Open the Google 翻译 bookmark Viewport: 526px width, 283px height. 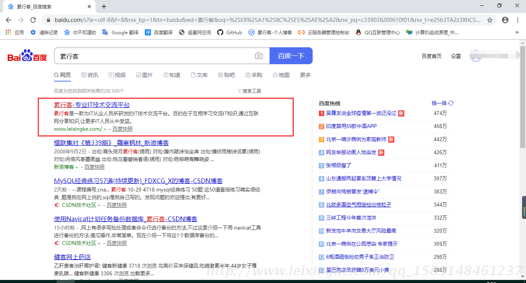pyautogui.click(x=121, y=32)
